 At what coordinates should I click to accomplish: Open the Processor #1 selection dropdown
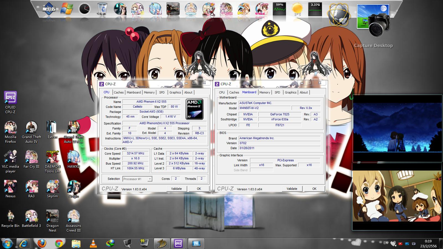[x=137, y=179]
